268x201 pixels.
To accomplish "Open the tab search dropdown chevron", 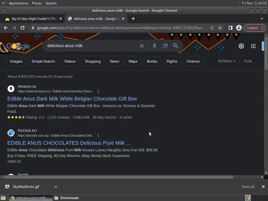I will pos(262,19).
